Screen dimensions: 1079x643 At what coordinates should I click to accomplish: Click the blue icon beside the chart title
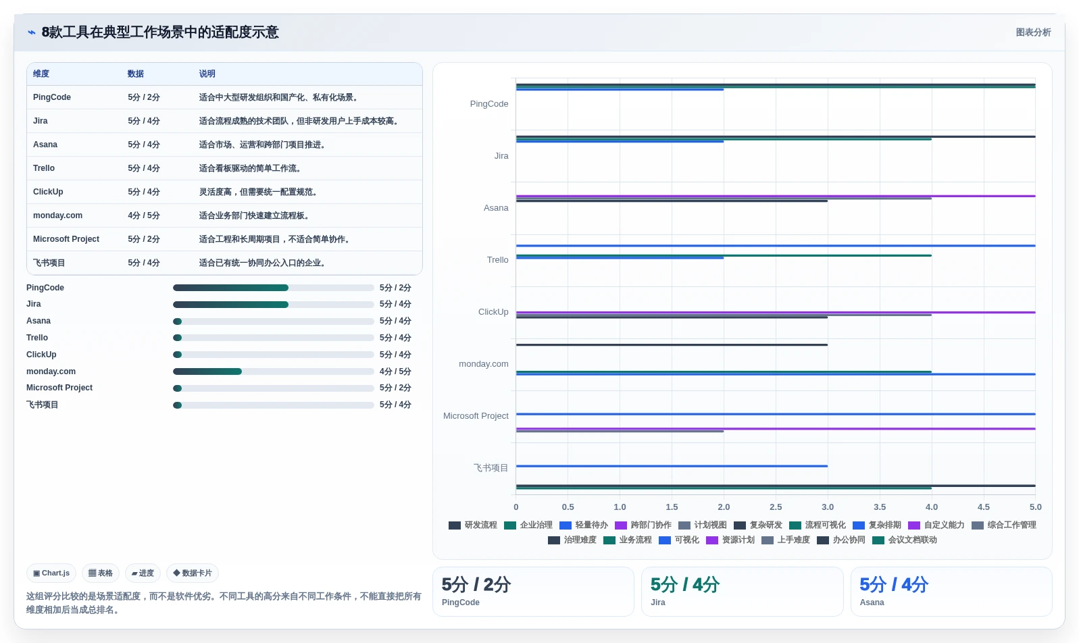[32, 32]
